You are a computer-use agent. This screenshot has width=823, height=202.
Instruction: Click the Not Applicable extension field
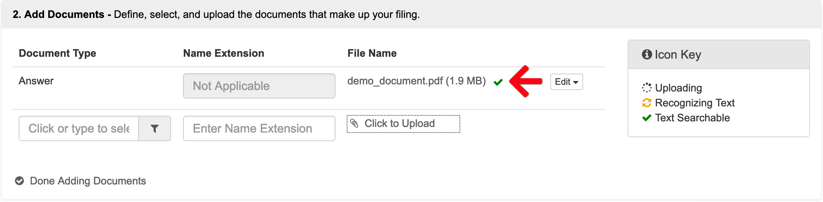click(x=259, y=86)
